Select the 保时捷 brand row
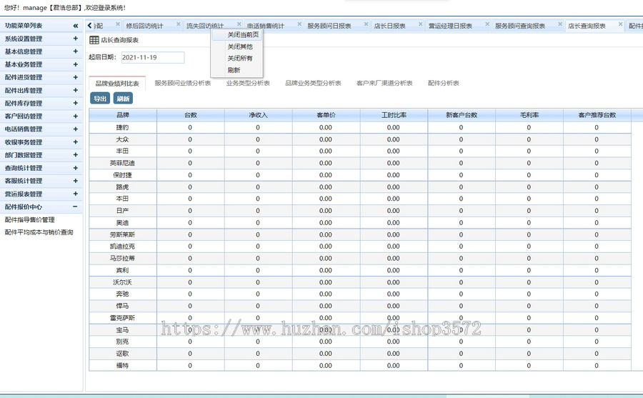643x398 pixels. click(x=360, y=175)
